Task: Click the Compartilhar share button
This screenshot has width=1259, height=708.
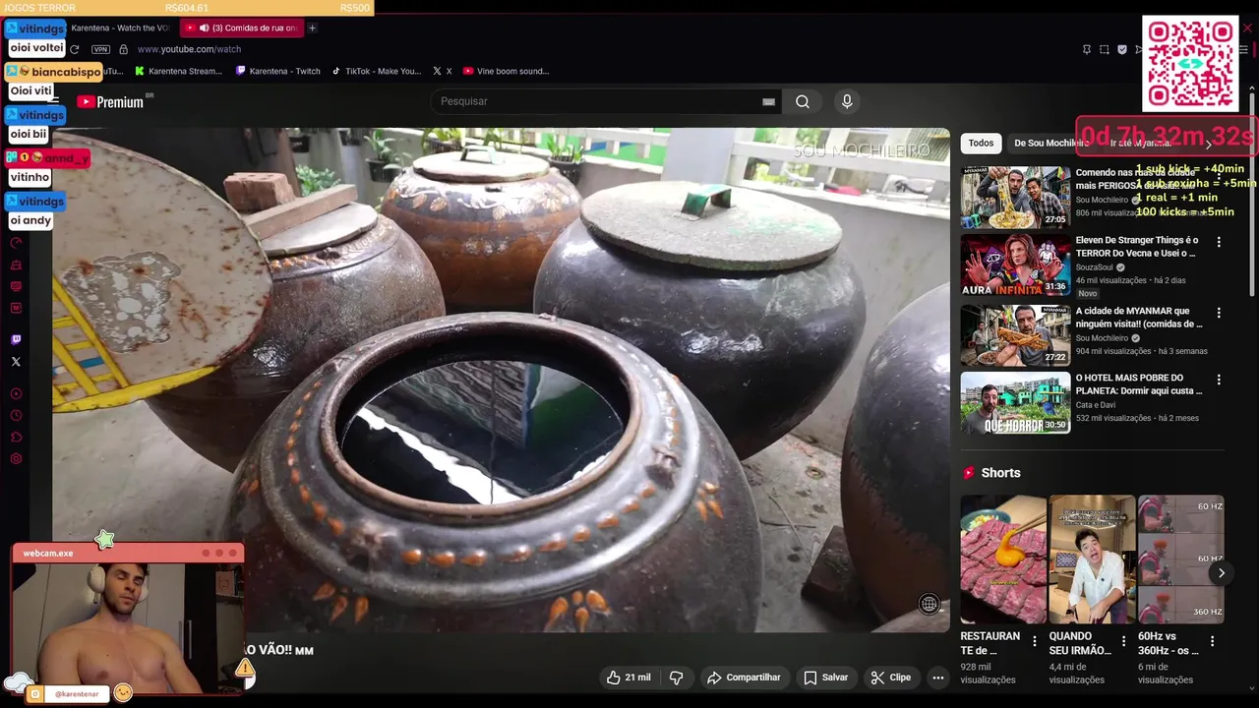Action: 744,678
